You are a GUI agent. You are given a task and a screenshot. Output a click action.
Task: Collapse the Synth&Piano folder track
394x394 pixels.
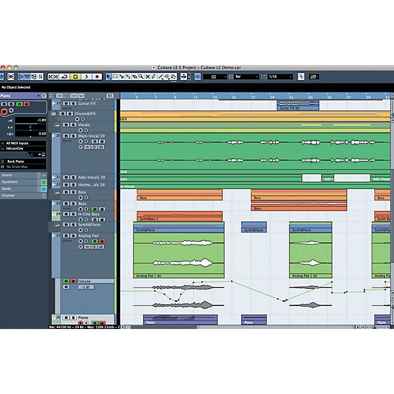pyautogui.click(x=57, y=225)
